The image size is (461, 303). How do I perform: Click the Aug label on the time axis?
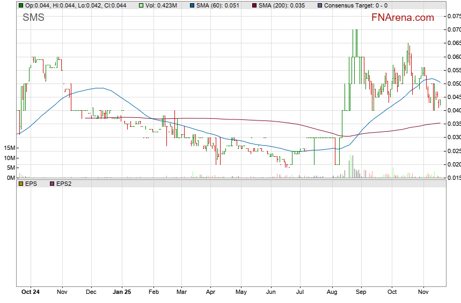coord(333,292)
